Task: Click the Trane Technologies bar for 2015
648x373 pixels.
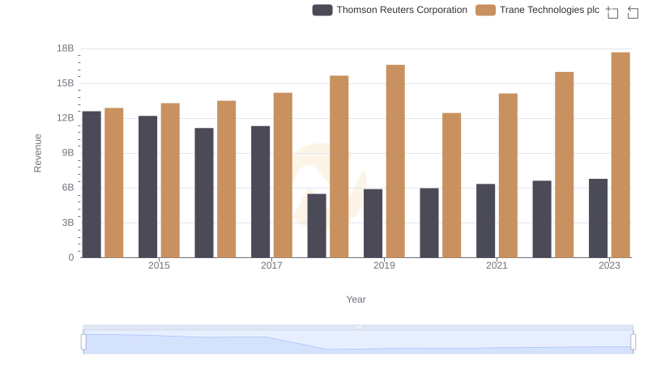Action: point(170,180)
